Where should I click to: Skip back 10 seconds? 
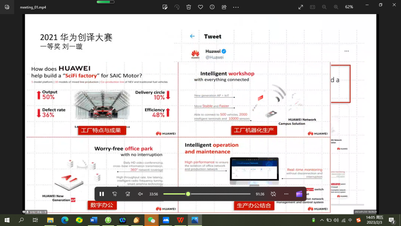coord(115,194)
